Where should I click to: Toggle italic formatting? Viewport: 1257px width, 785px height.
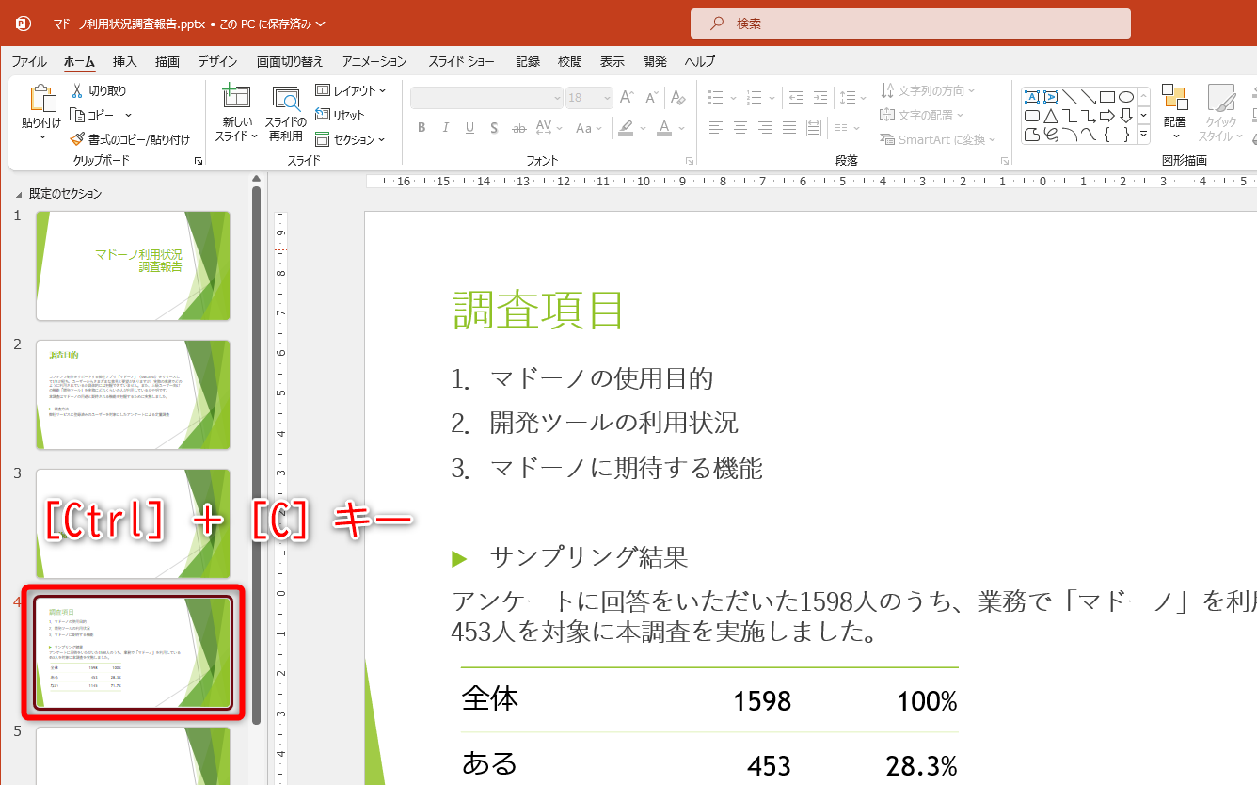click(x=445, y=128)
